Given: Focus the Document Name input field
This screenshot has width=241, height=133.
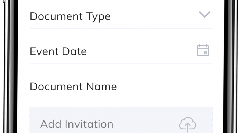Looking at the screenshot, I should tap(121, 87).
